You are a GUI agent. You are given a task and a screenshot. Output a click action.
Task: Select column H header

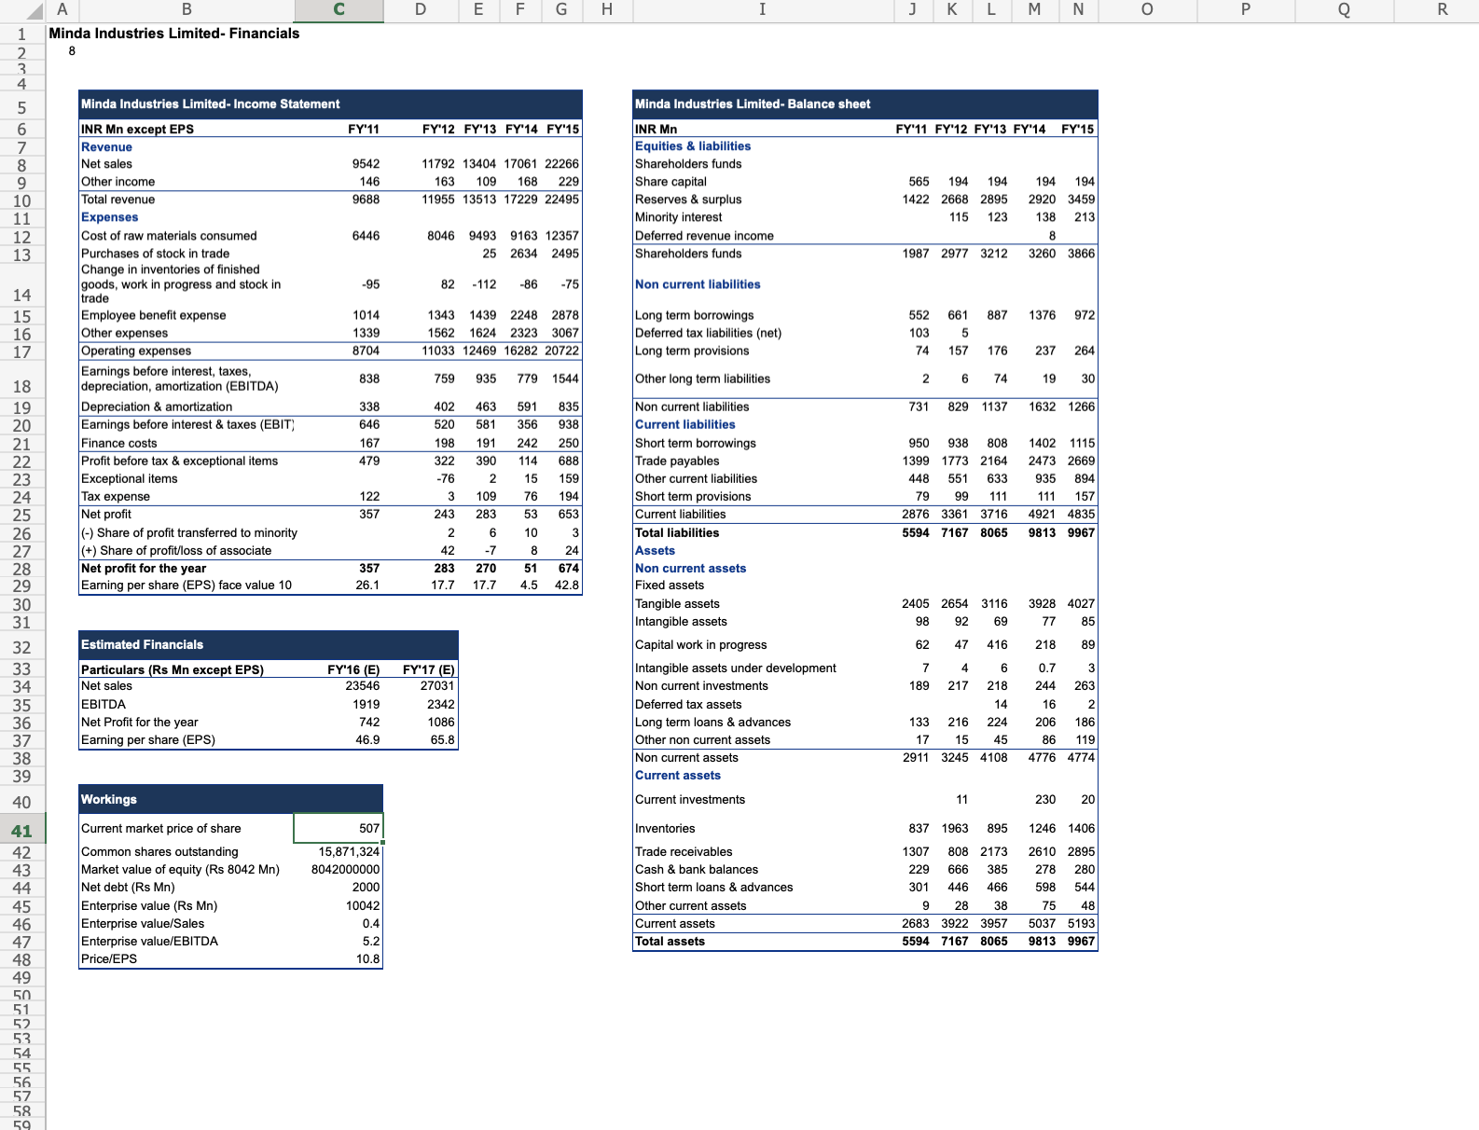607,10
